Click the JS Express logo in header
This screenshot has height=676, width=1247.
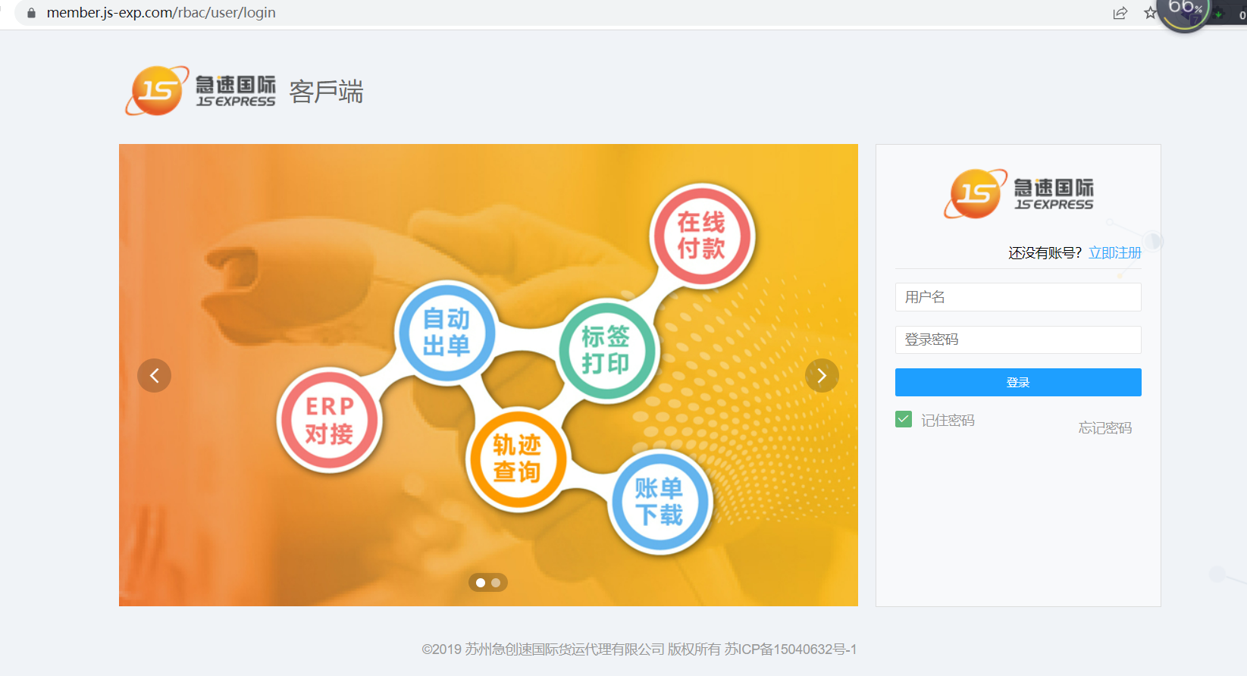[x=201, y=91]
